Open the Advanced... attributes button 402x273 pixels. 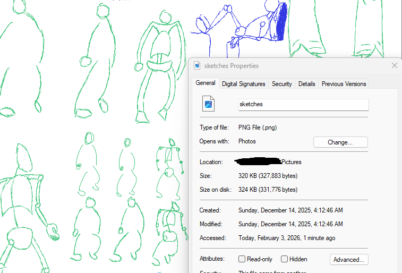349,260
